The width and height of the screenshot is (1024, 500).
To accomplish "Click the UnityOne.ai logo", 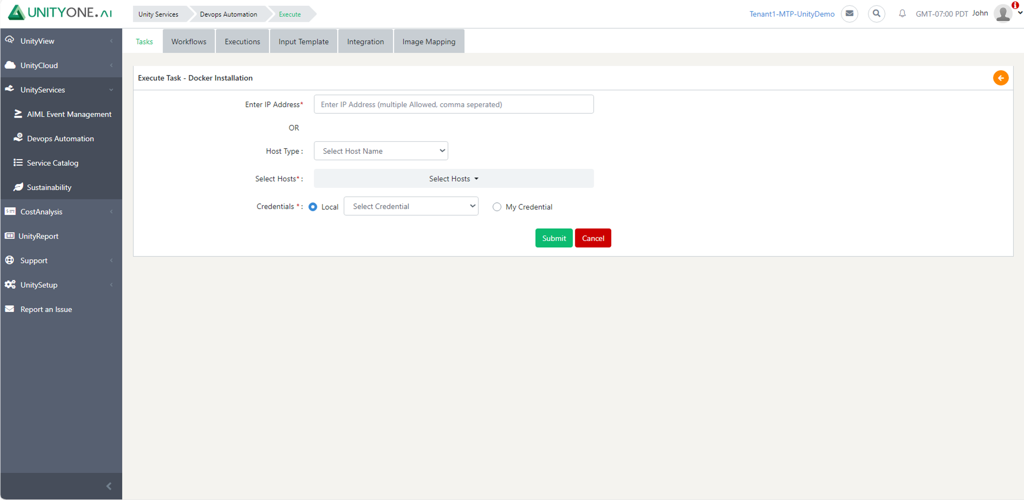I will [x=60, y=13].
